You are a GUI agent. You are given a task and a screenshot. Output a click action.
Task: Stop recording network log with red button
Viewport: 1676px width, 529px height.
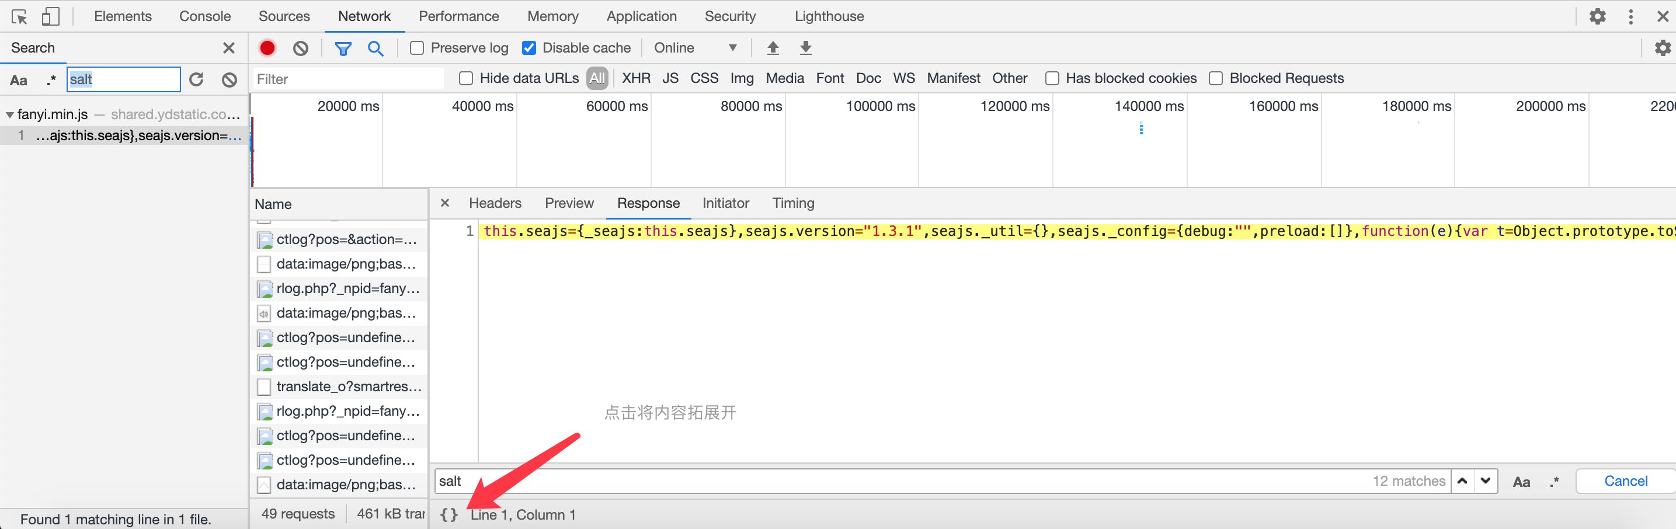point(267,47)
